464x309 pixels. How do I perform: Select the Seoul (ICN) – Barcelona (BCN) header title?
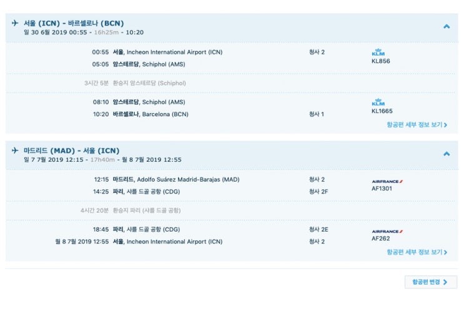coord(74,23)
